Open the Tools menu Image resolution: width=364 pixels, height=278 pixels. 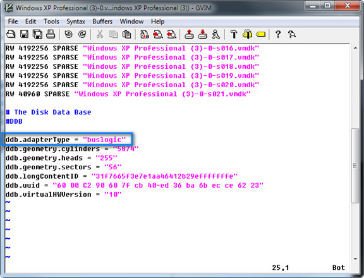pyautogui.click(x=51, y=21)
